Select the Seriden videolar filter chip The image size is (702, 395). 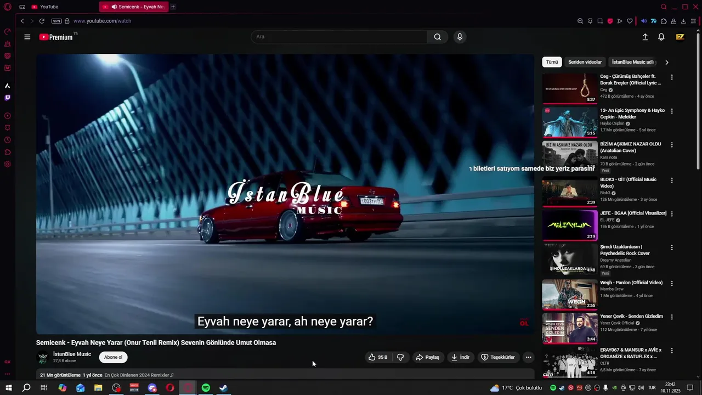585,62
